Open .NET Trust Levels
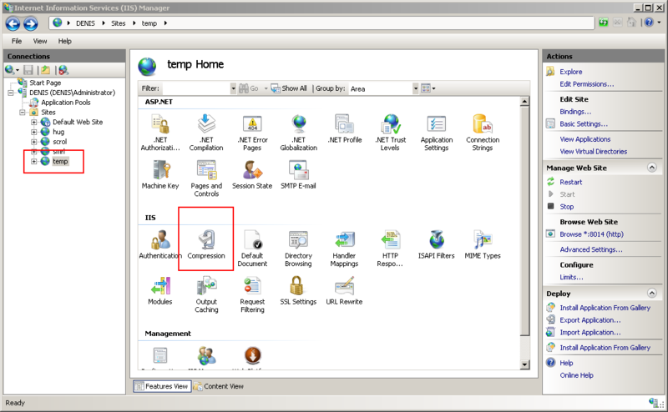 (390, 132)
